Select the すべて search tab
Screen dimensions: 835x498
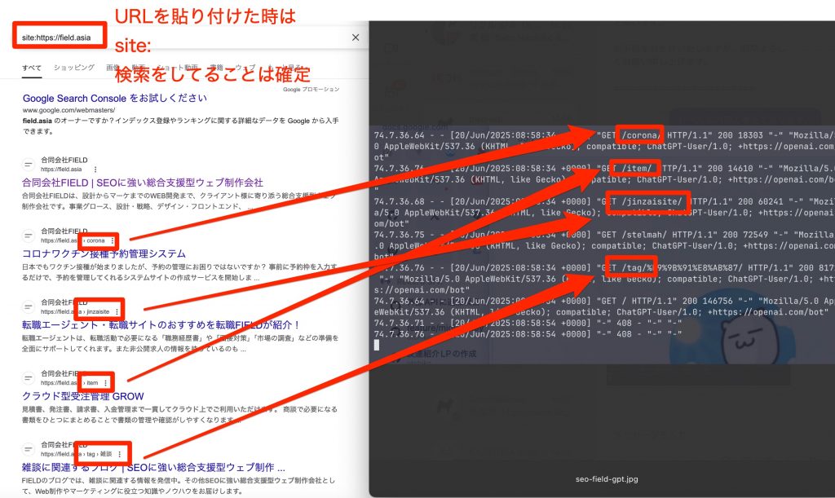click(32, 68)
